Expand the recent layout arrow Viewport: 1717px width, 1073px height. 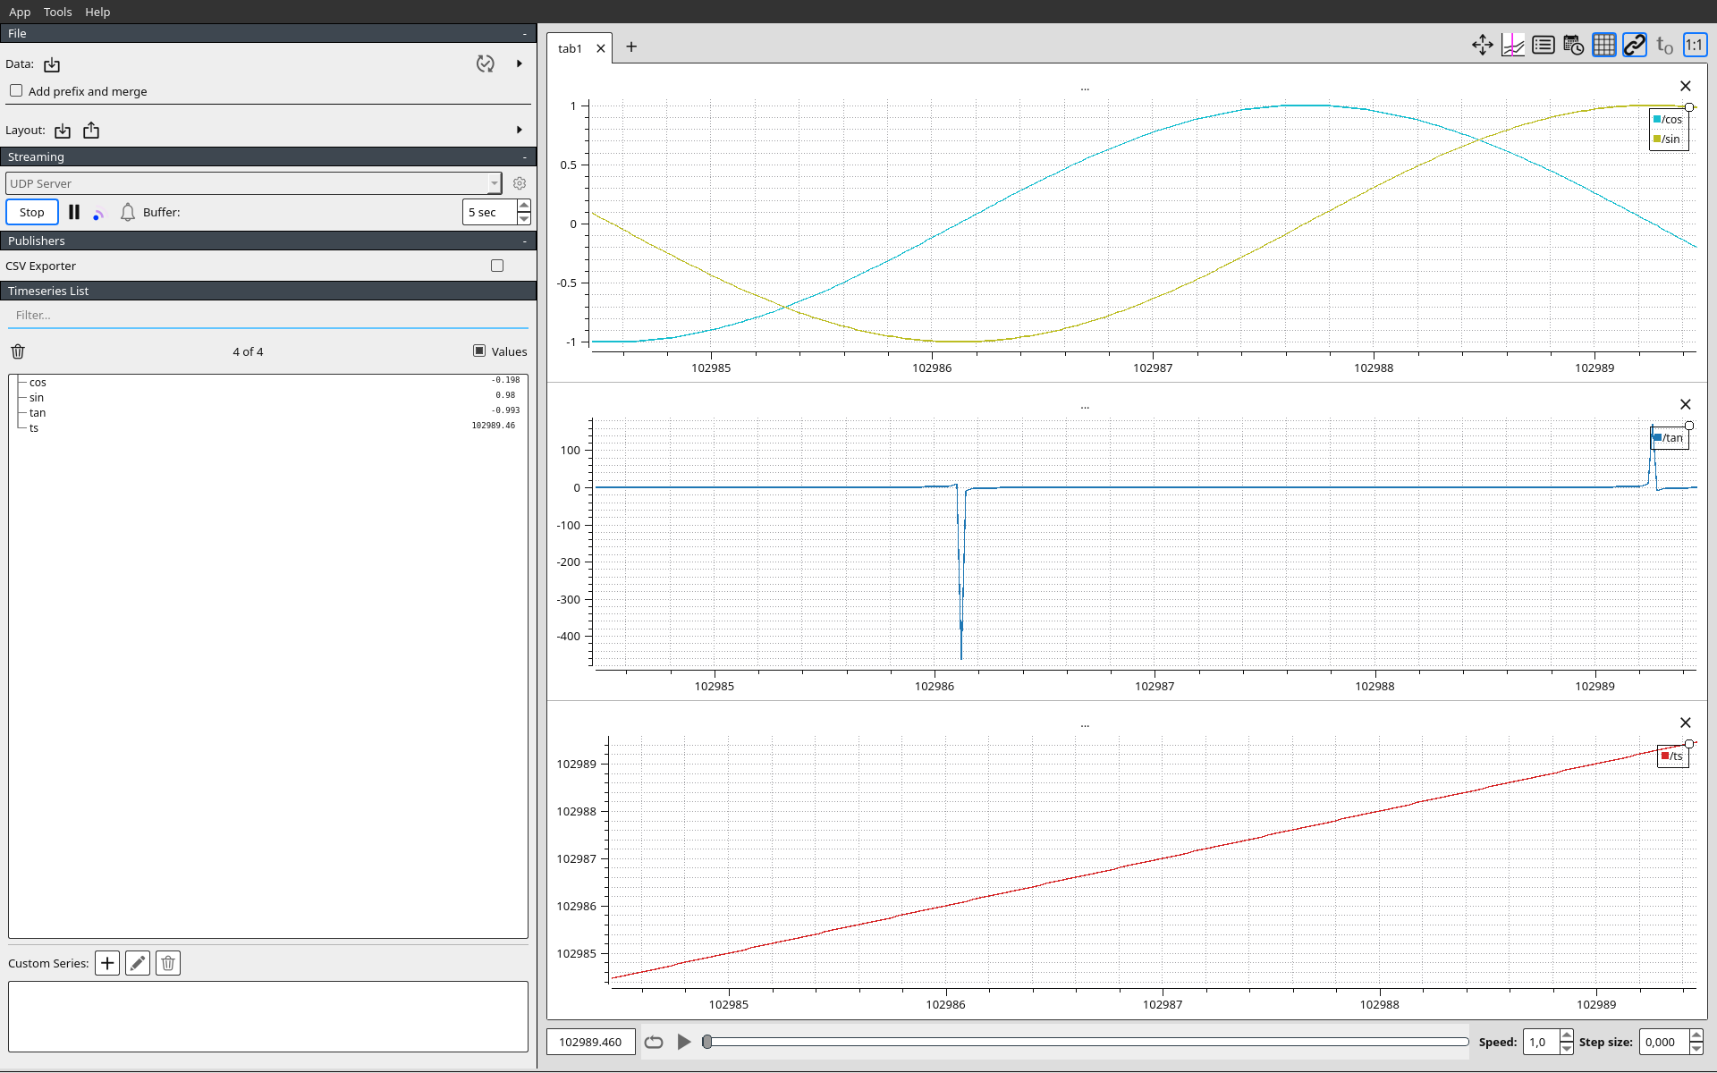pos(520,130)
